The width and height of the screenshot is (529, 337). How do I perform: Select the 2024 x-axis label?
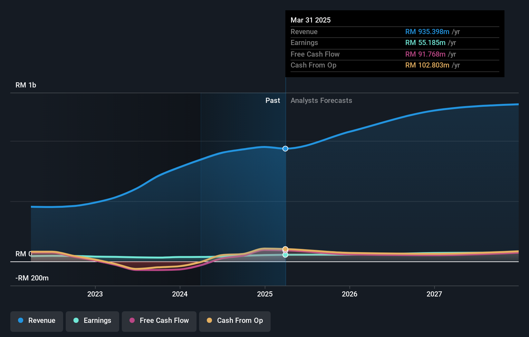pyautogui.click(x=180, y=294)
